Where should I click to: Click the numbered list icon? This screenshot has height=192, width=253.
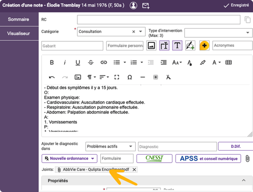134,62
